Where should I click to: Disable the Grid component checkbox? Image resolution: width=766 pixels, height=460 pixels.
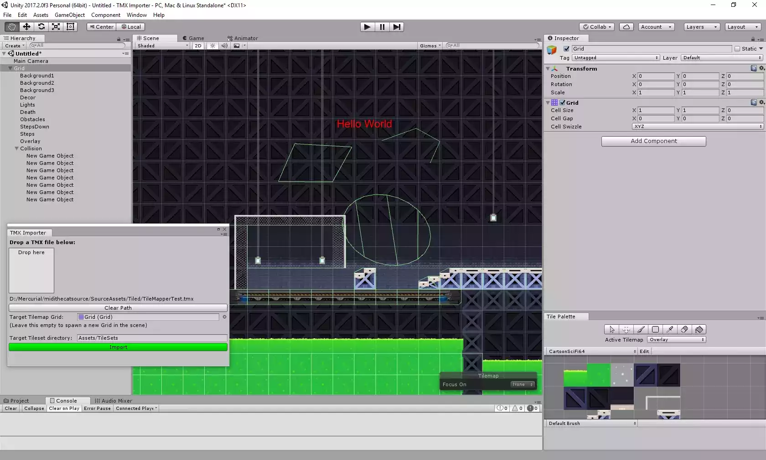tap(563, 103)
